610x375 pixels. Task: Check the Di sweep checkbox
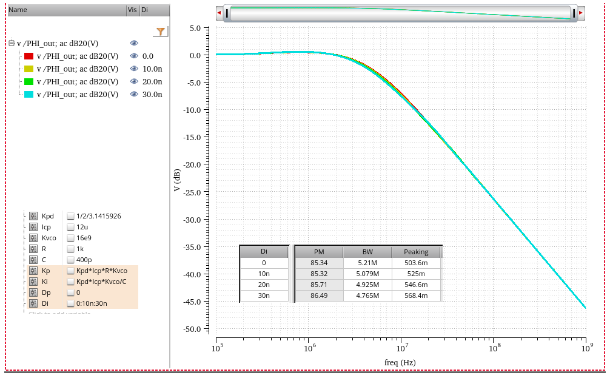[x=70, y=303]
